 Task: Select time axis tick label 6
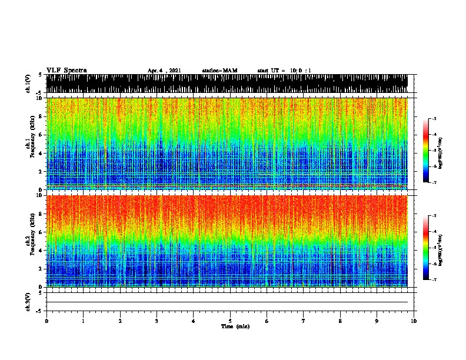tap(267, 321)
